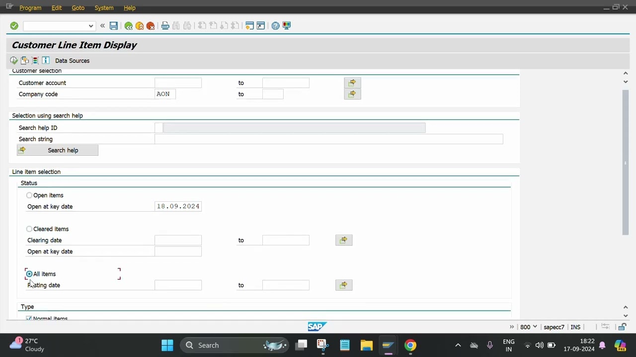Open the Help menu
The width and height of the screenshot is (636, 357).
130,8
